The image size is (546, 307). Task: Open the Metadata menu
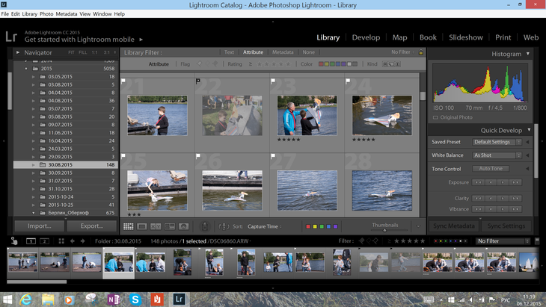coord(67,14)
